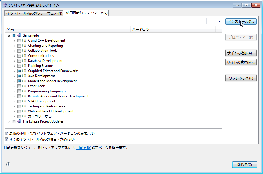Click the リフレッシュ button
Image resolution: width=263 pixels, height=174 pixels.
[x=241, y=78]
